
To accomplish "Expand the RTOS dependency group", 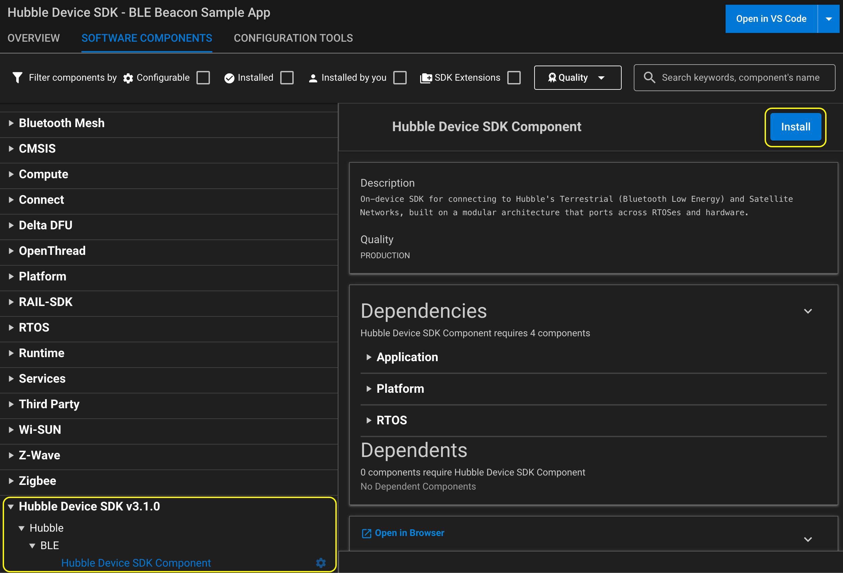I will (369, 420).
